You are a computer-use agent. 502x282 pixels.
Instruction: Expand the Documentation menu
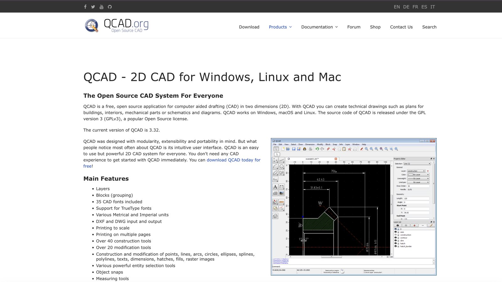click(319, 27)
